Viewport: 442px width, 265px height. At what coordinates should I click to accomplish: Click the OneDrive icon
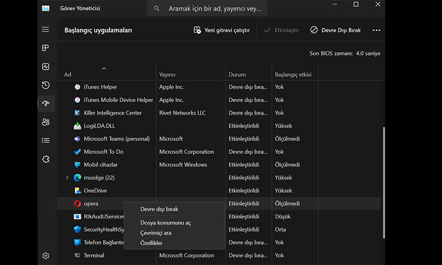click(77, 190)
